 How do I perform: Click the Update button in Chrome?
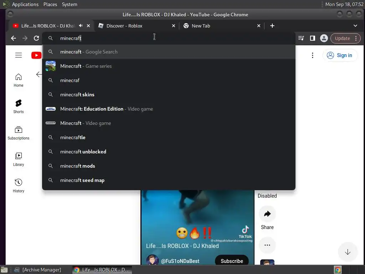[x=342, y=38]
